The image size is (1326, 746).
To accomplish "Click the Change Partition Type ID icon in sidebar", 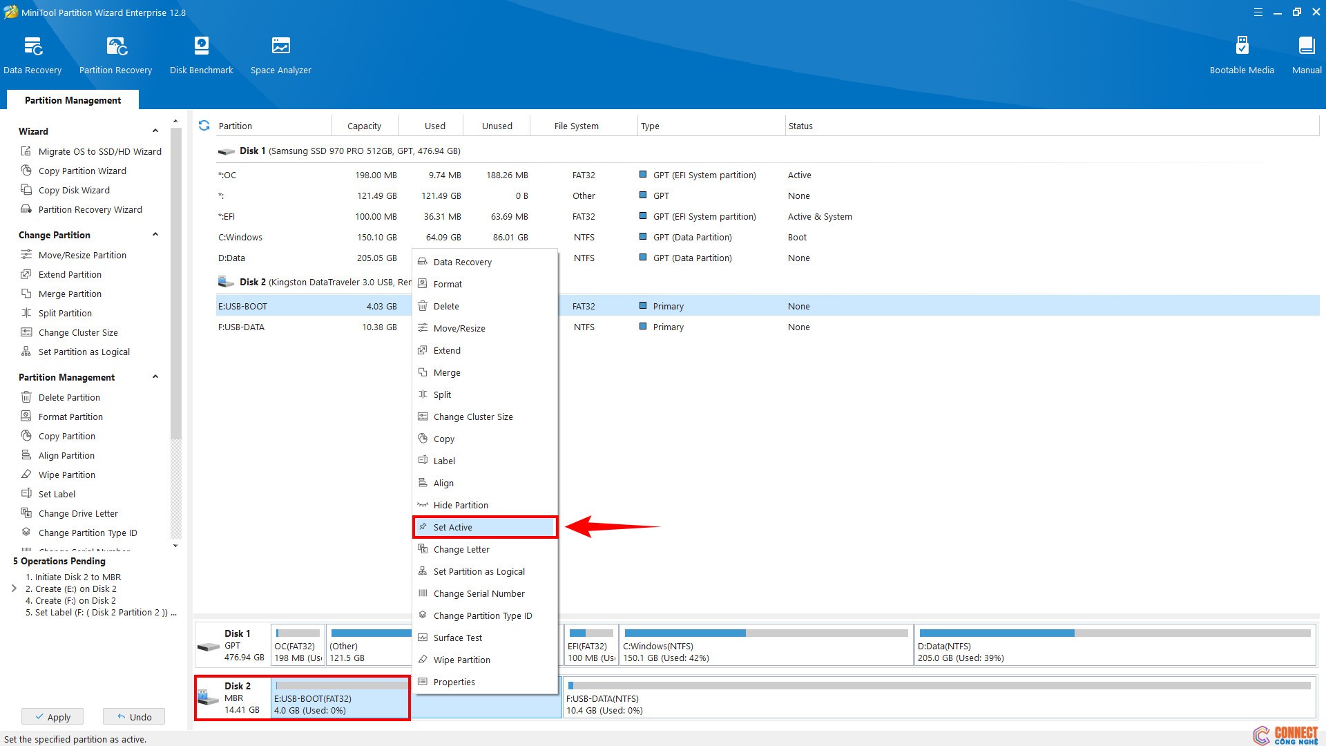I will [x=26, y=533].
